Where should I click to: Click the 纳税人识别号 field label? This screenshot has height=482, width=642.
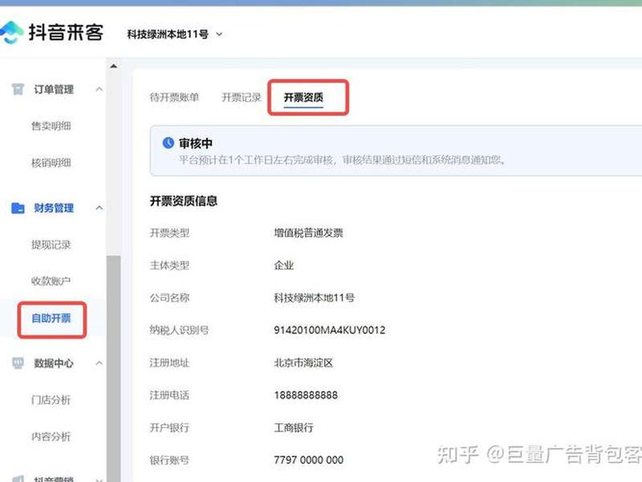[x=179, y=330]
